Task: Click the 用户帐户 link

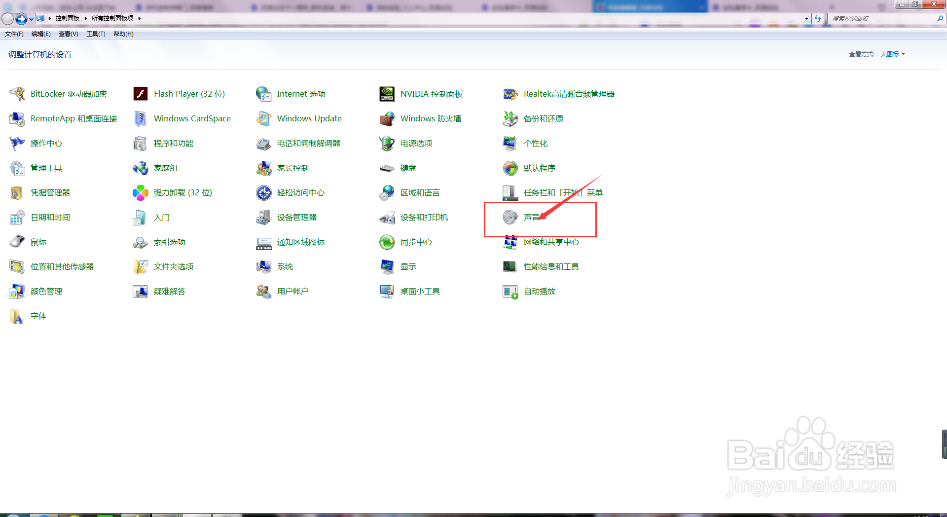Action: tap(293, 291)
